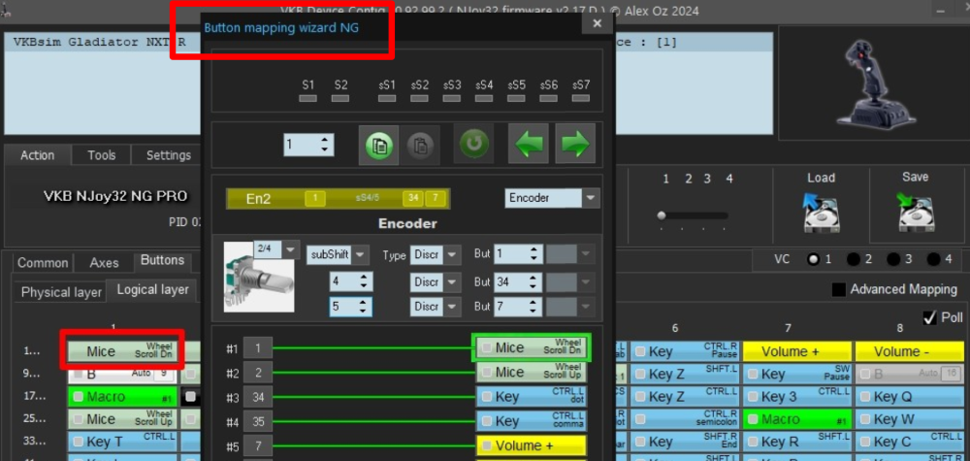Select VC radio option 1

point(814,259)
